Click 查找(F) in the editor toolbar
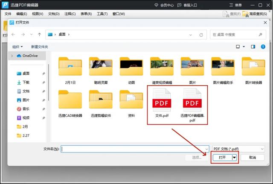This screenshot has width=273, height=184. point(232,14)
